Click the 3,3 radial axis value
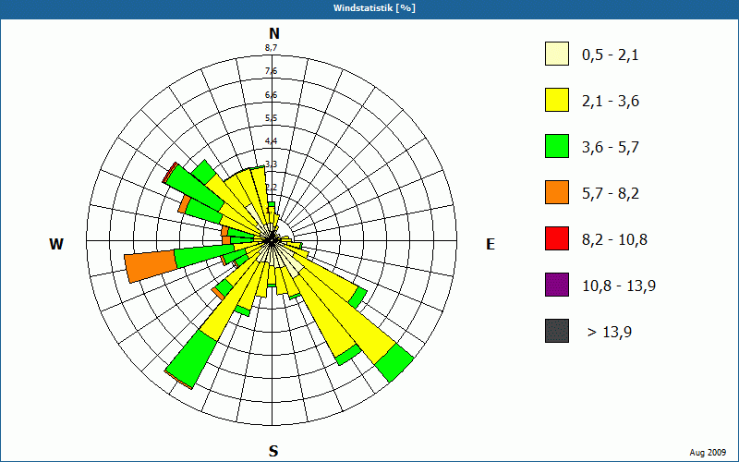Viewport: 739px width, 462px height. click(x=271, y=164)
